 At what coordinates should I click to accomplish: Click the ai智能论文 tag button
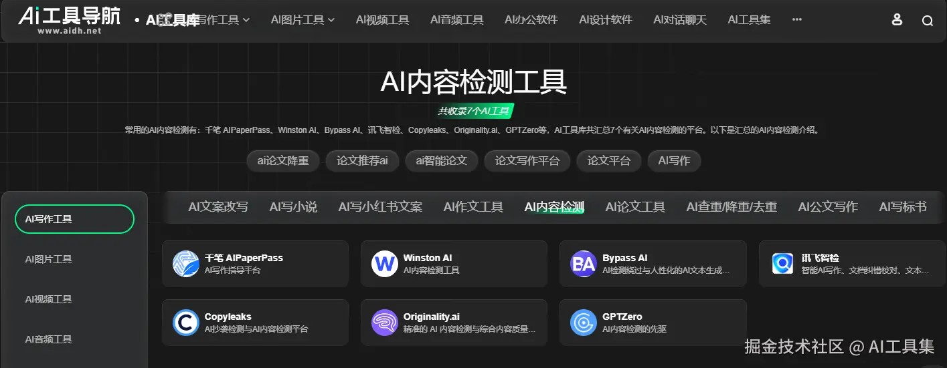(441, 161)
